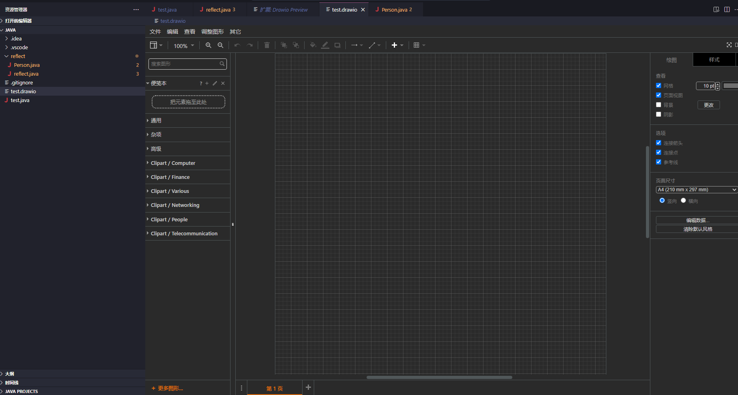Add a new page with plus icon
The width and height of the screenshot is (738, 395).
[308, 387]
